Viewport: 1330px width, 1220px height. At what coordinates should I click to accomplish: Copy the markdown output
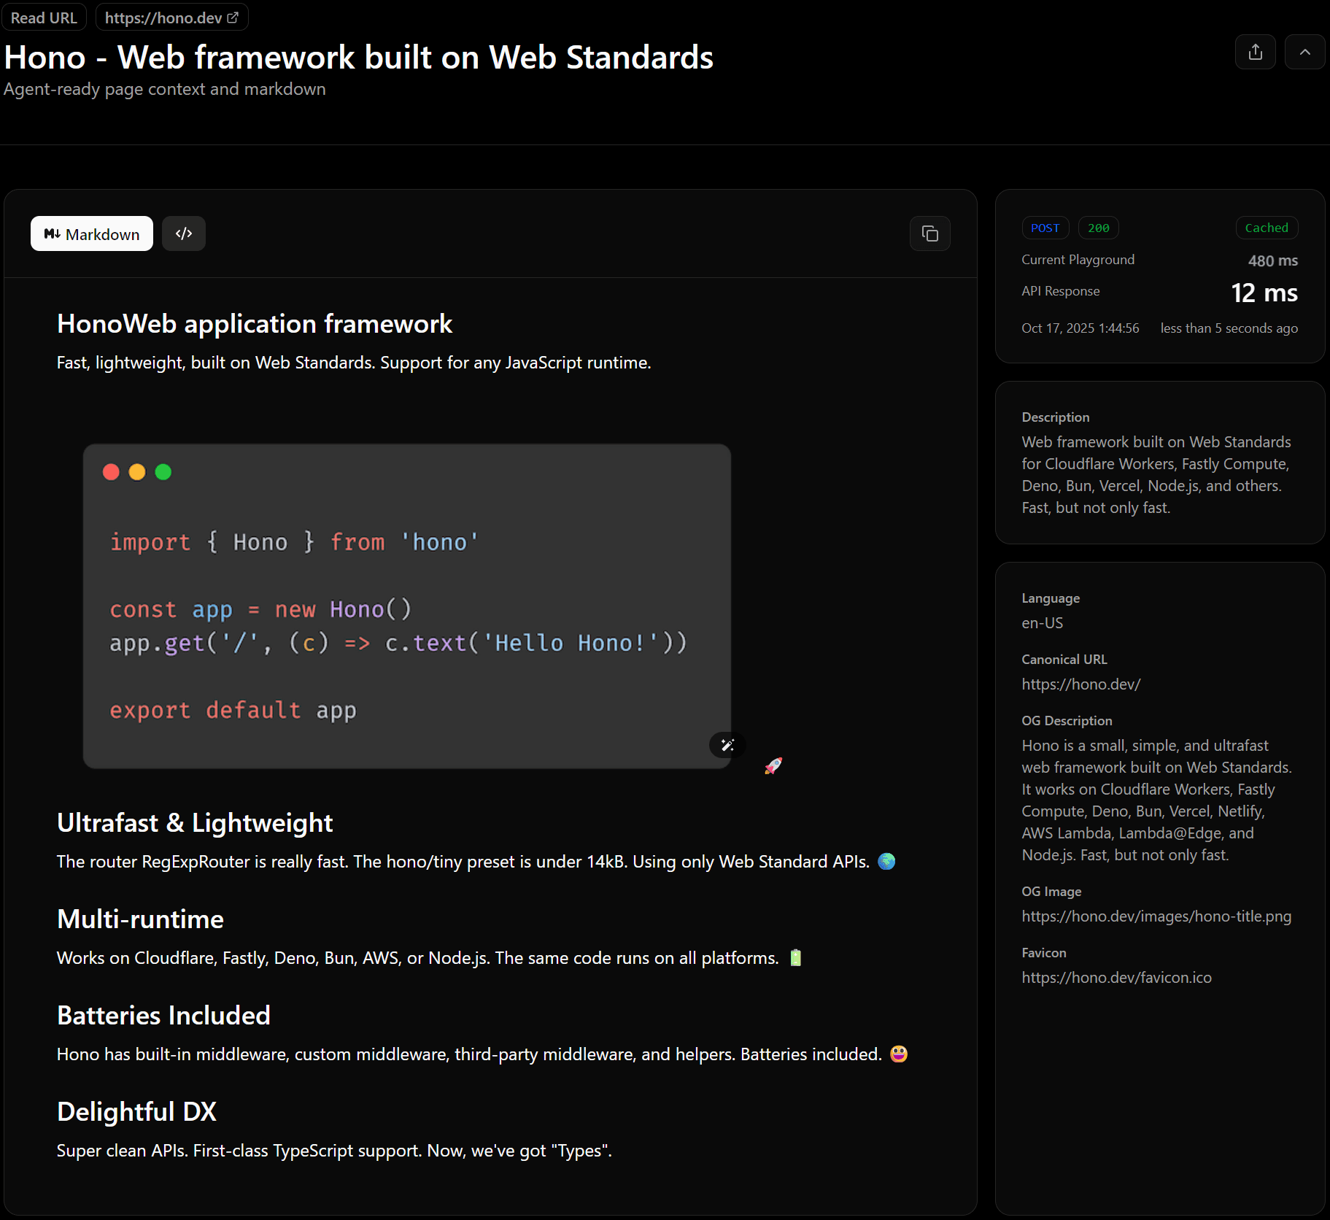(x=930, y=233)
